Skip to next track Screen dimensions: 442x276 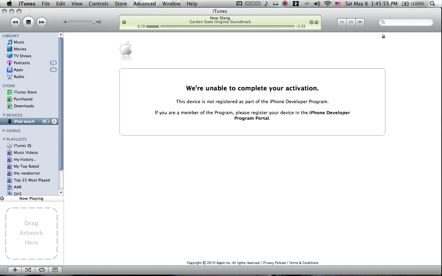(x=41, y=22)
